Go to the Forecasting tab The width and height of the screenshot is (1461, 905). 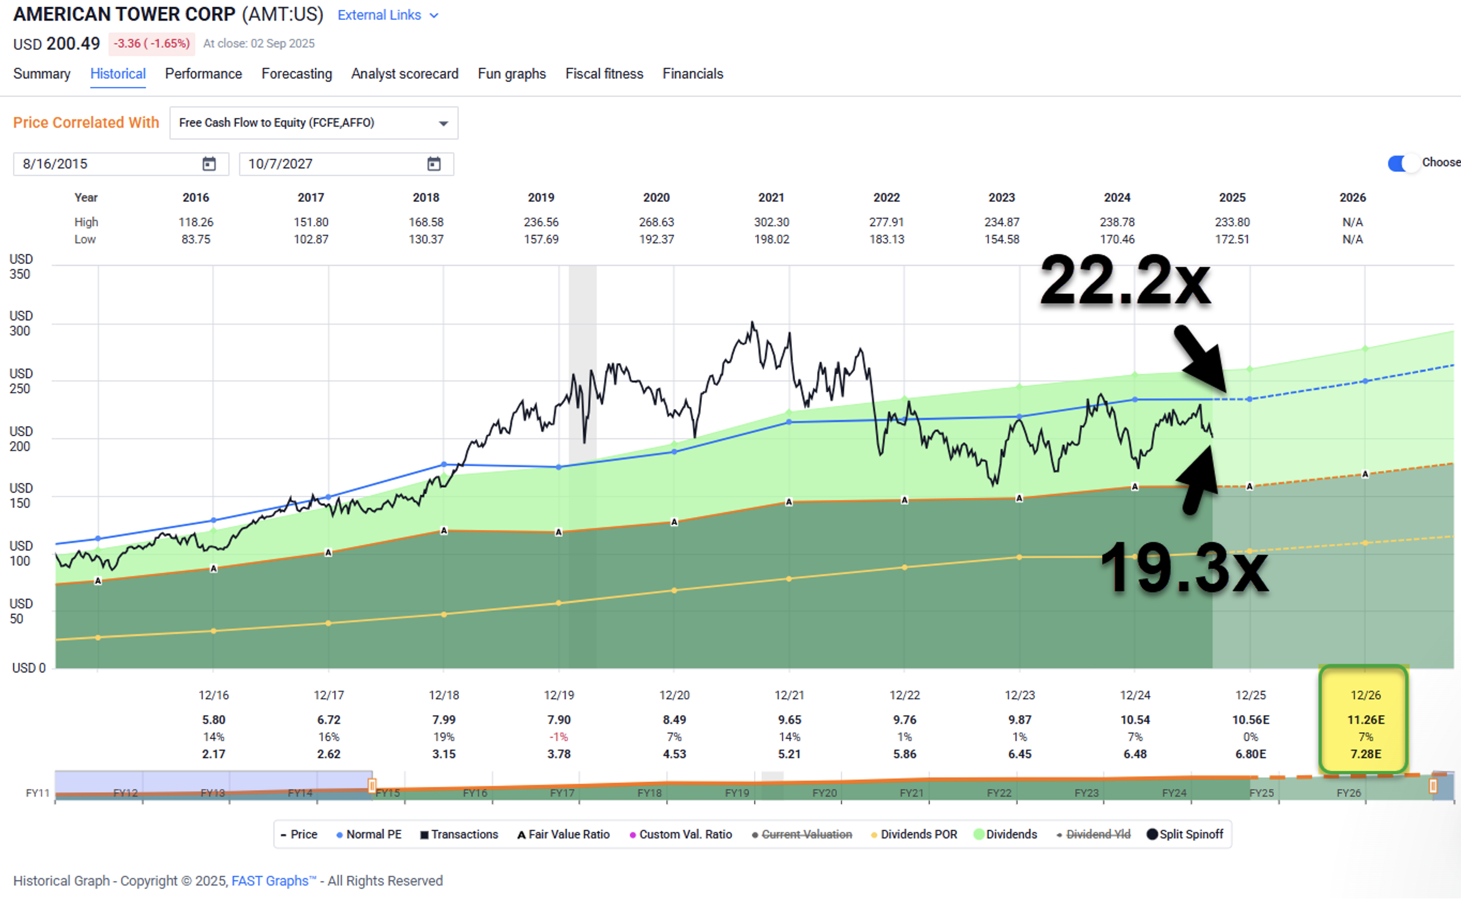297,74
